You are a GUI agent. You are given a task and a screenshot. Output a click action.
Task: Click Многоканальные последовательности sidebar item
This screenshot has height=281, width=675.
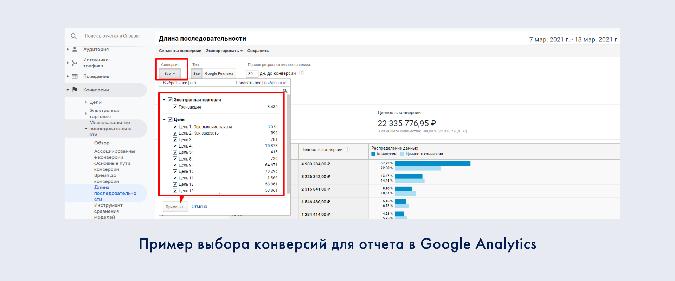click(110, 129)
